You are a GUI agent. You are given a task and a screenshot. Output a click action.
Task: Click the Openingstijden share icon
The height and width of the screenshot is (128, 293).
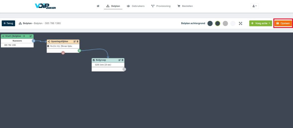(49, 41)
